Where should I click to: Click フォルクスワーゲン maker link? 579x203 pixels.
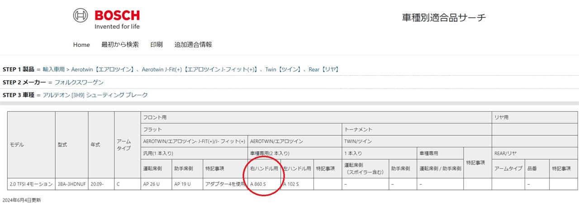point(79,82)
